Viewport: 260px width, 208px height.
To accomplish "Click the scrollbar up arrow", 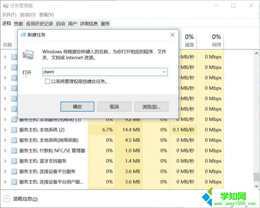I will click(x=257, y=53).
